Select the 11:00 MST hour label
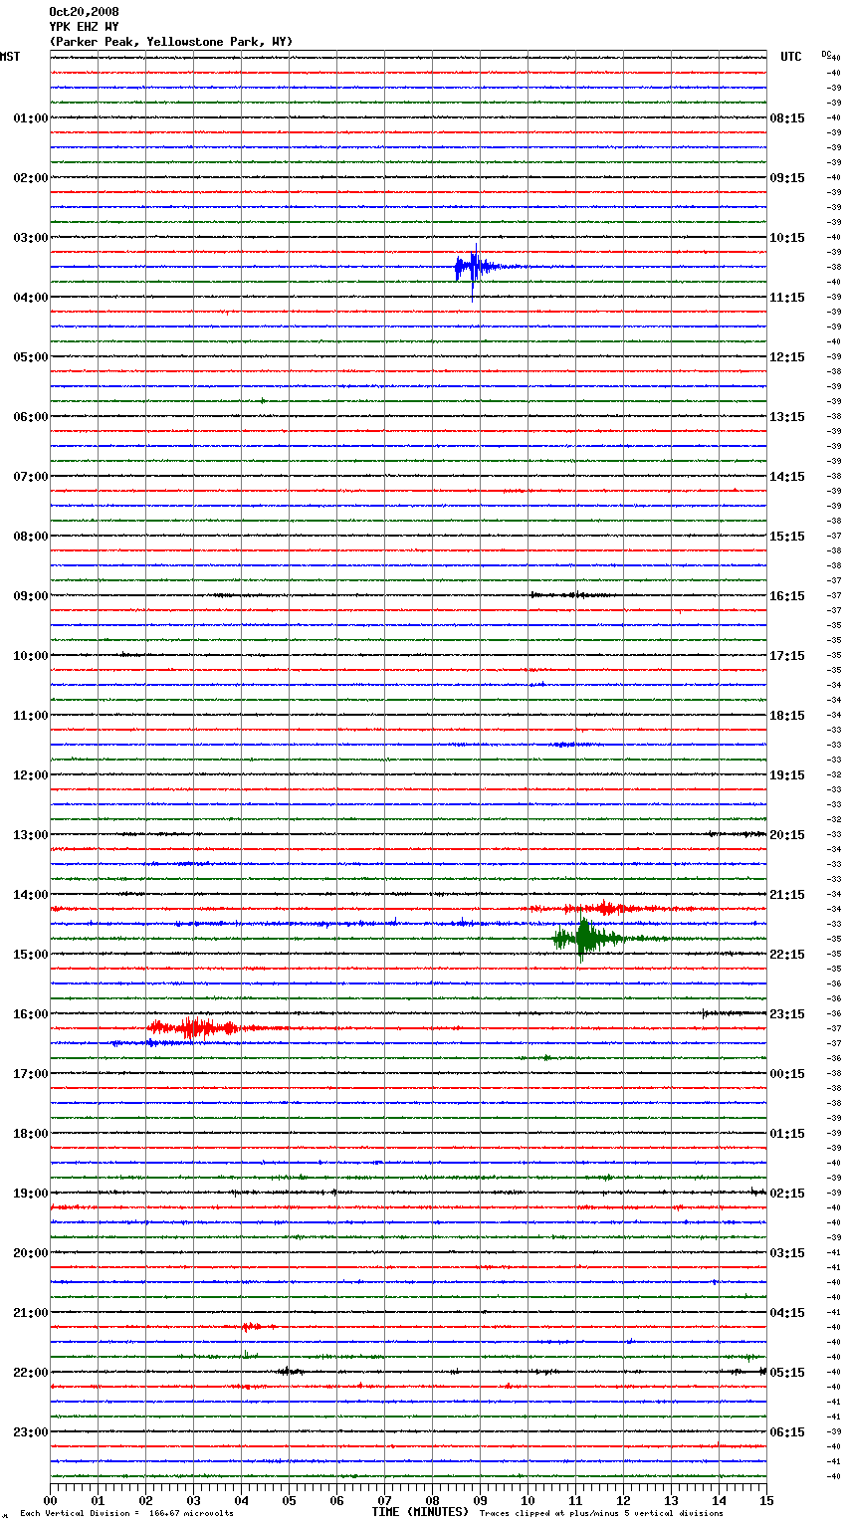The image size is (846, 1527). point(31,716)
